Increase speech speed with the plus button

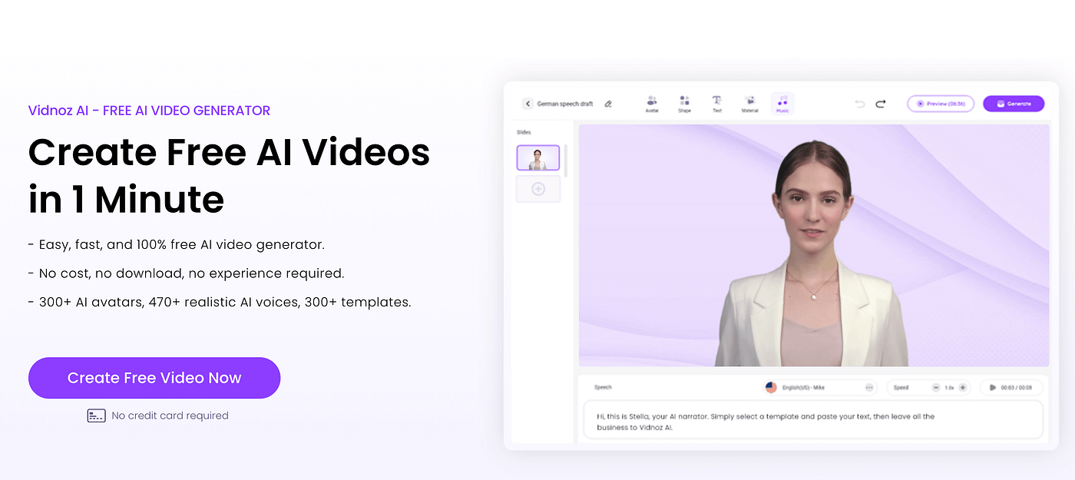click(963, 388)
